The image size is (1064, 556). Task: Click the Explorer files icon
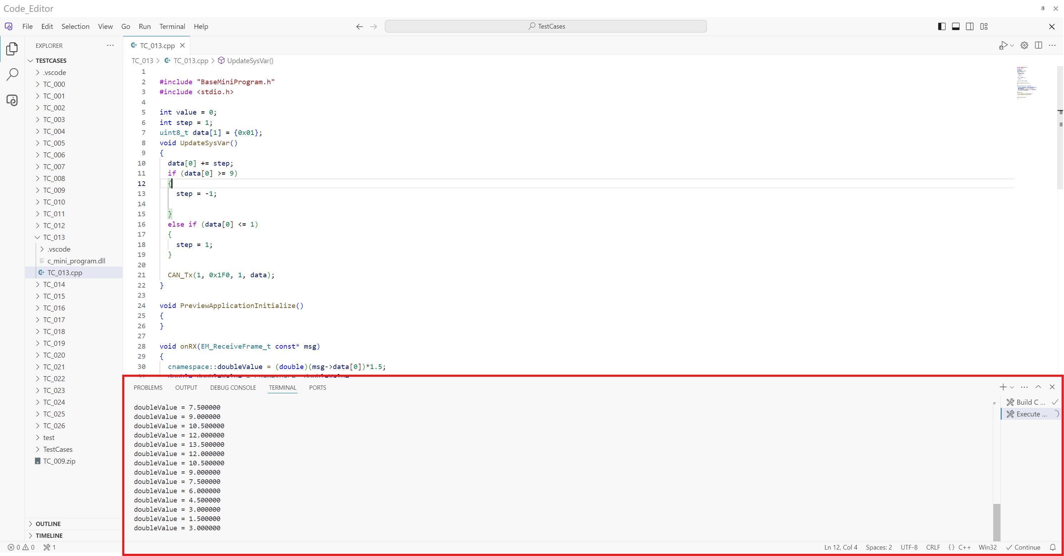click(12, 49)
